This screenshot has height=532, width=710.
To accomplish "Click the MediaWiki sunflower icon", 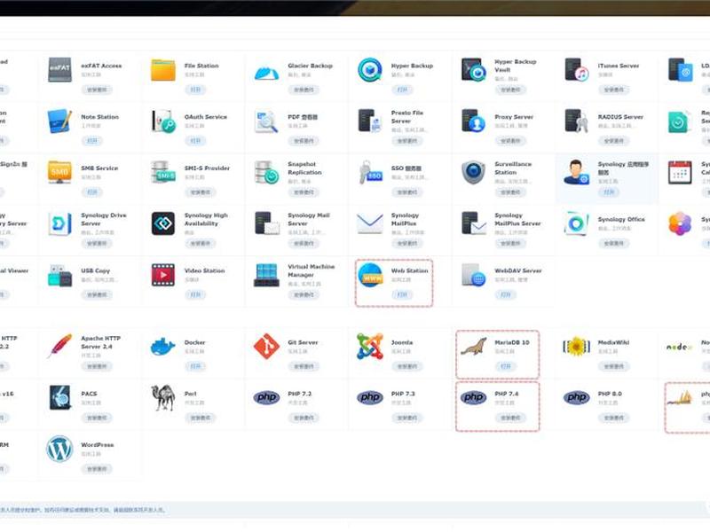I will [x=577, y=347].
